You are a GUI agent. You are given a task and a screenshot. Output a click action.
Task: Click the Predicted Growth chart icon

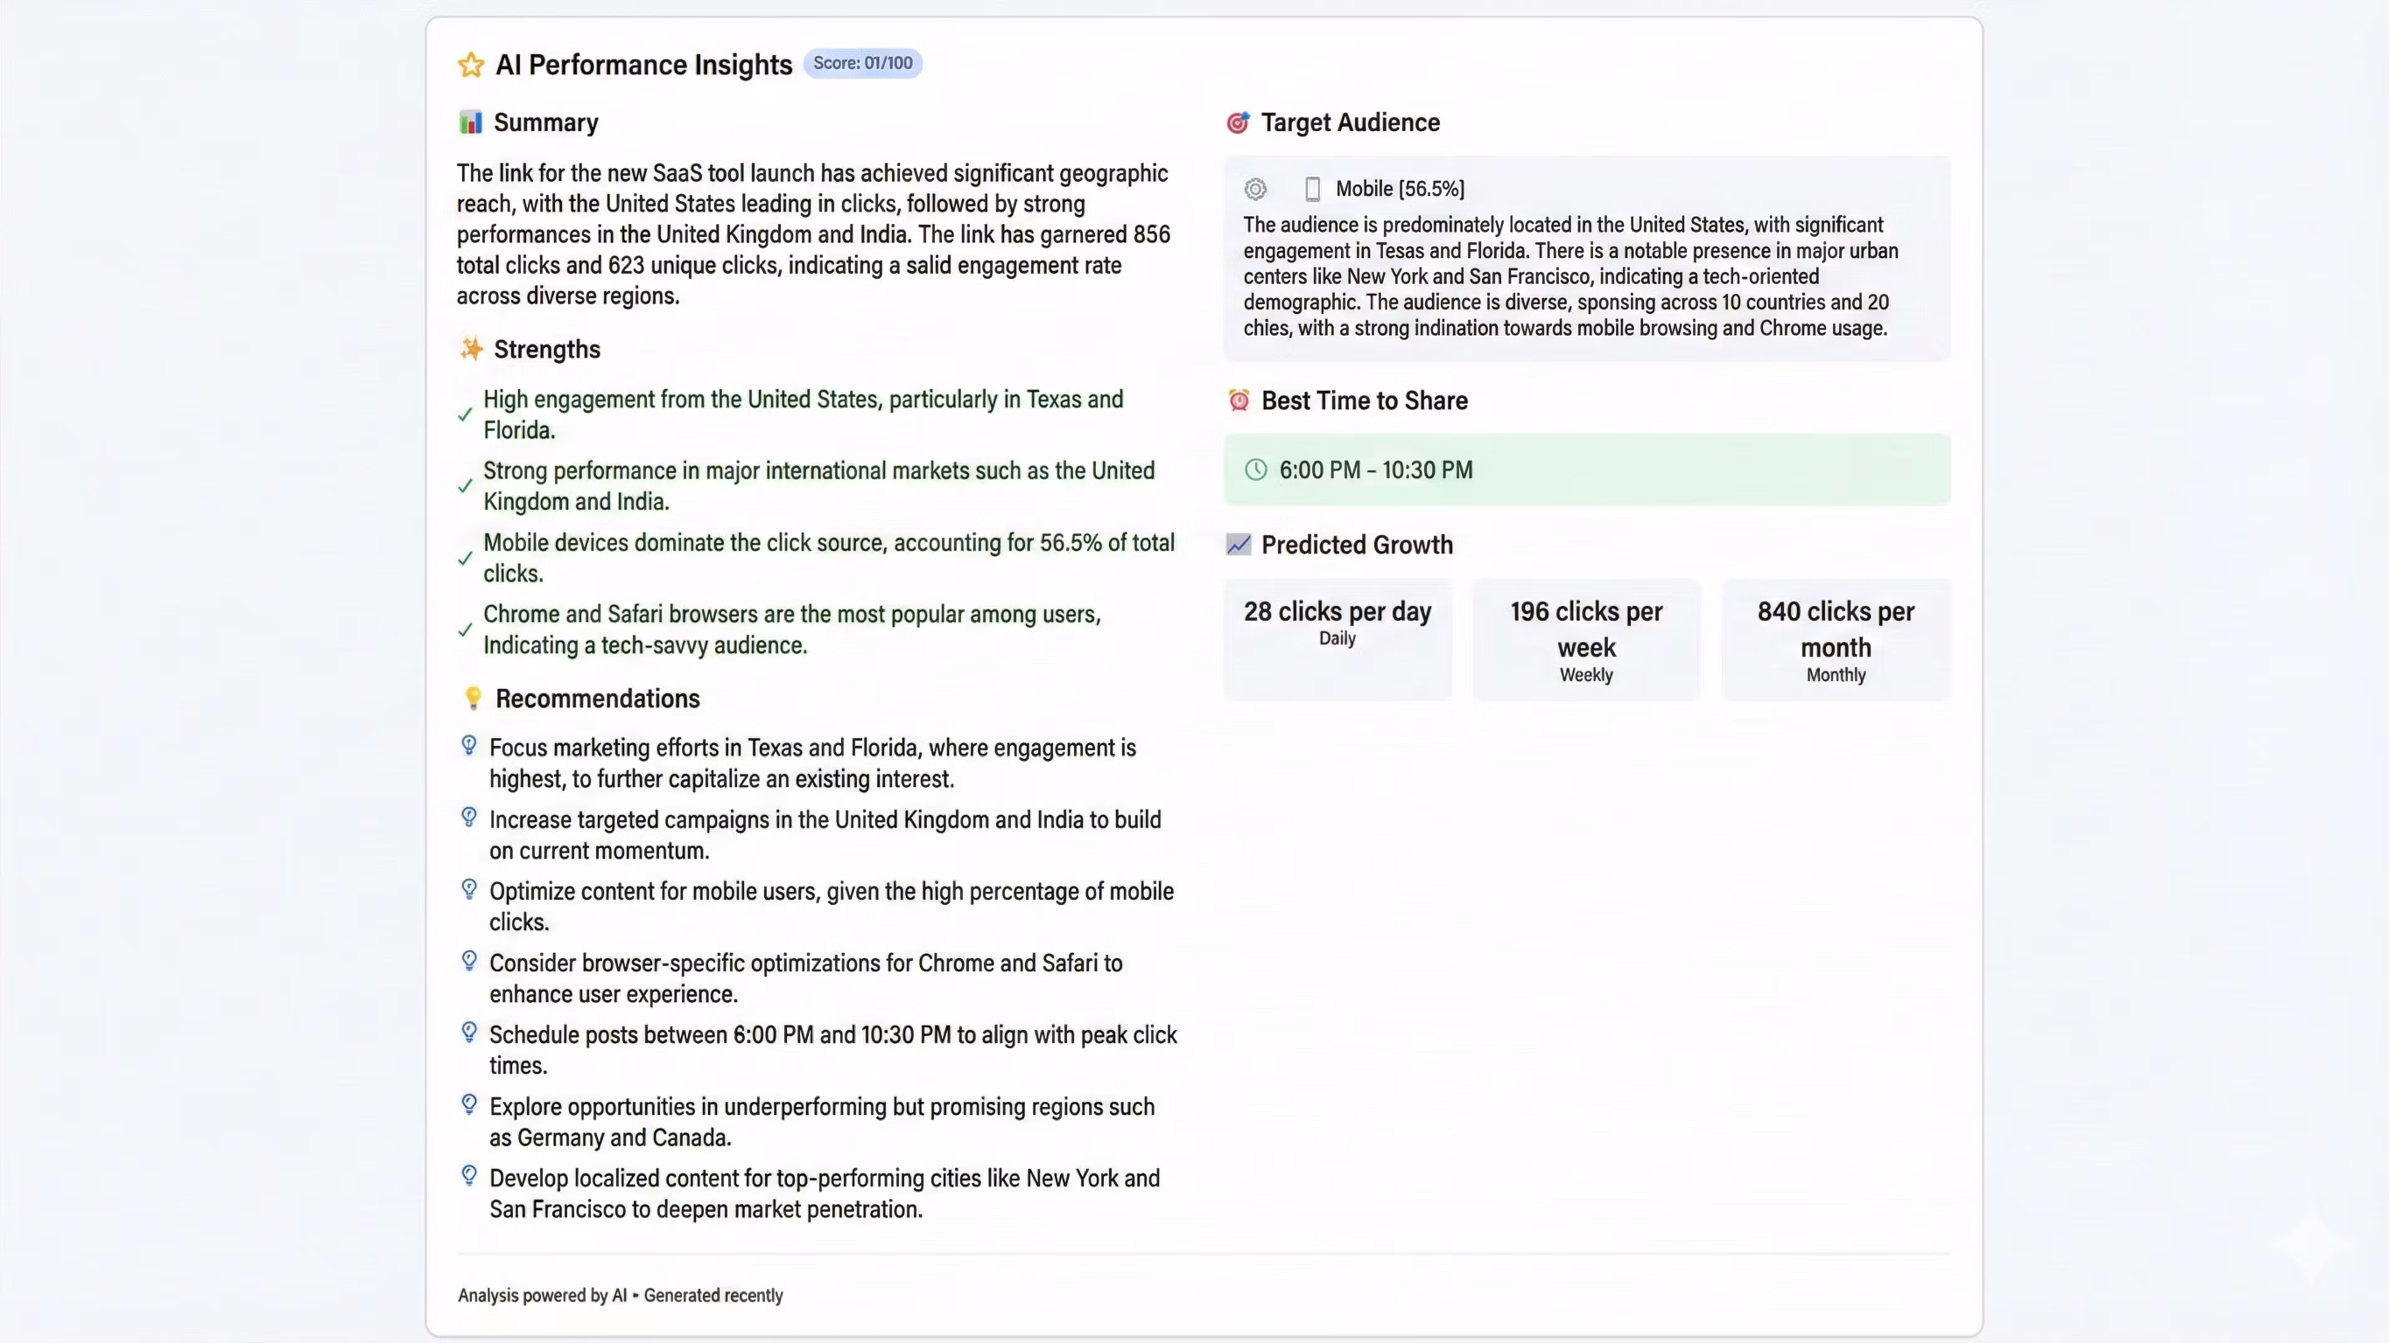pos(1238,544)
